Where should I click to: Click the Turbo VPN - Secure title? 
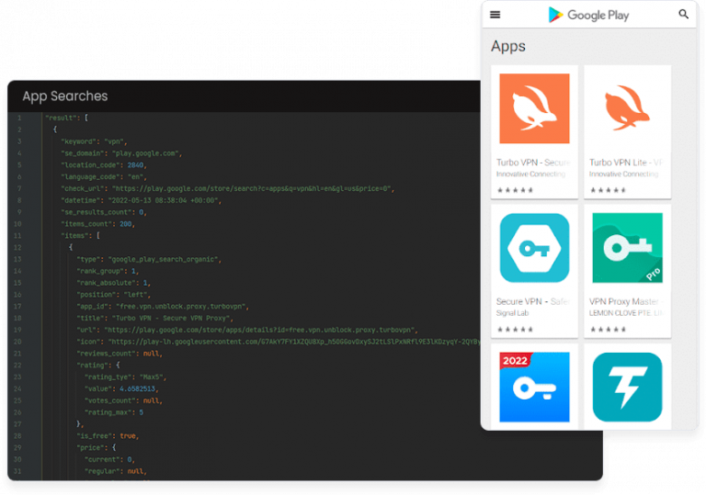click(533, 163)
